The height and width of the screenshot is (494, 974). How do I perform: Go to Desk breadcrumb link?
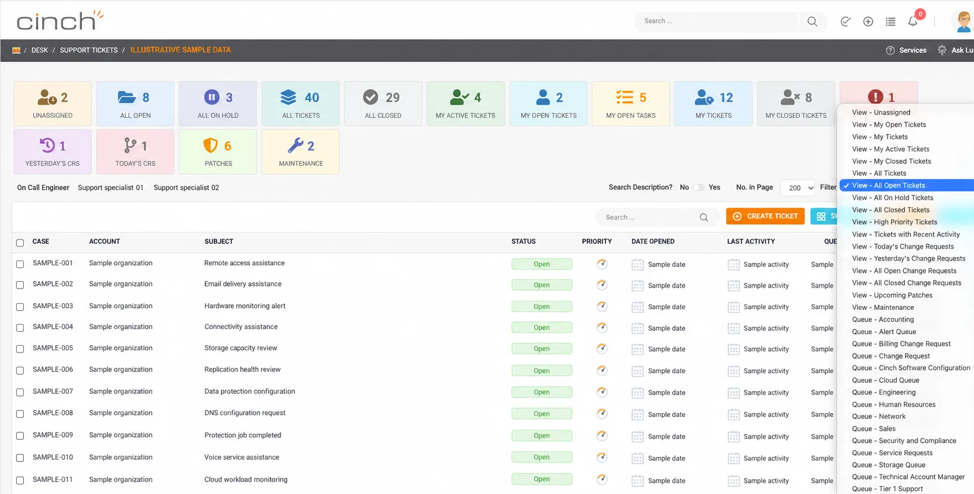point(39,50)
